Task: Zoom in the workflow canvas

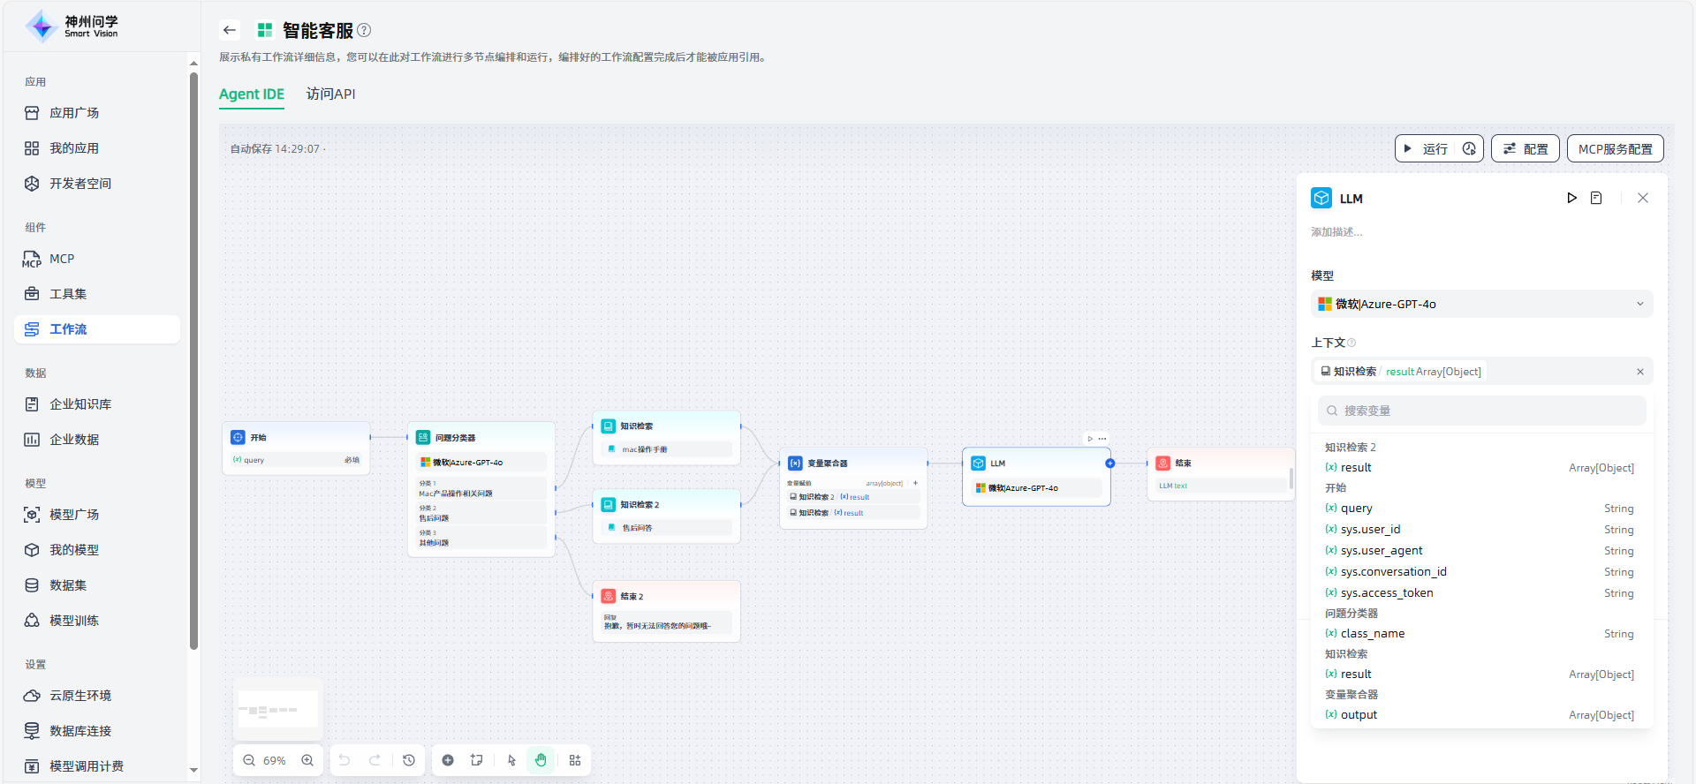Action: click(307, 760)
